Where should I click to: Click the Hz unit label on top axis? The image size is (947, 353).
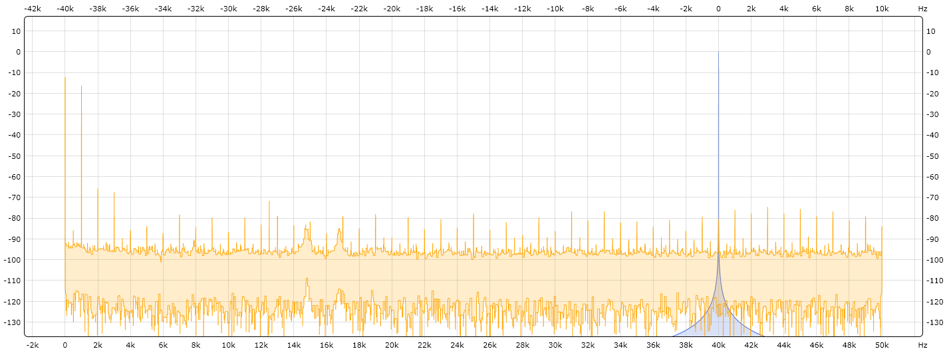pos(922,9)
